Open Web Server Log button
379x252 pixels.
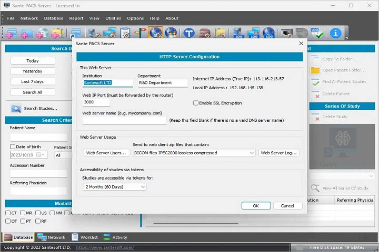[x=278, y=153]
